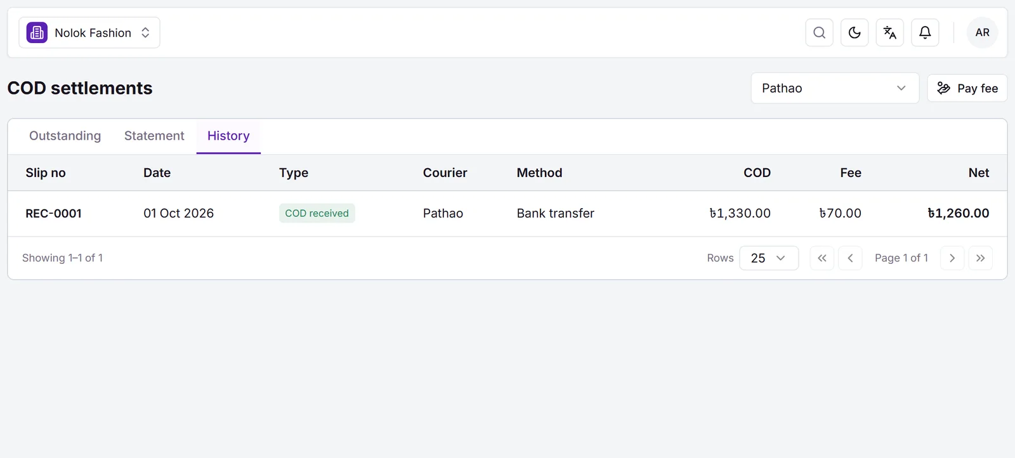The image size is (1015, 458).
Task: Click the Date column header
Action: [157, 173]
